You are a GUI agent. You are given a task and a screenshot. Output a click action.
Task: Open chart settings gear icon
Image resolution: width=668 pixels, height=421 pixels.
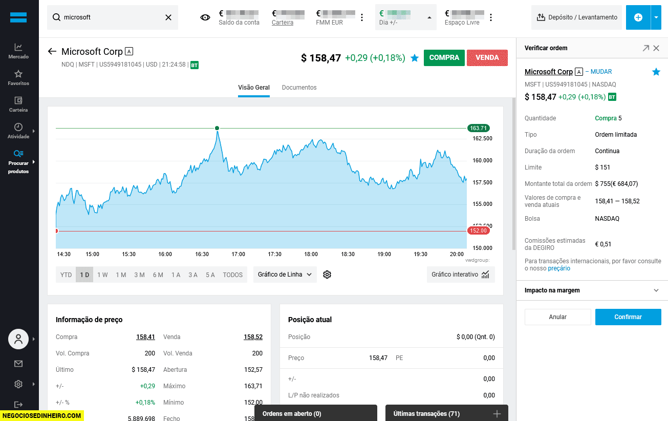click(328, 275)
